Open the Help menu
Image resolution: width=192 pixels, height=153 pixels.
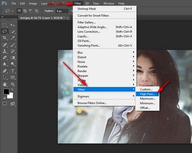[x=121, y=3]
